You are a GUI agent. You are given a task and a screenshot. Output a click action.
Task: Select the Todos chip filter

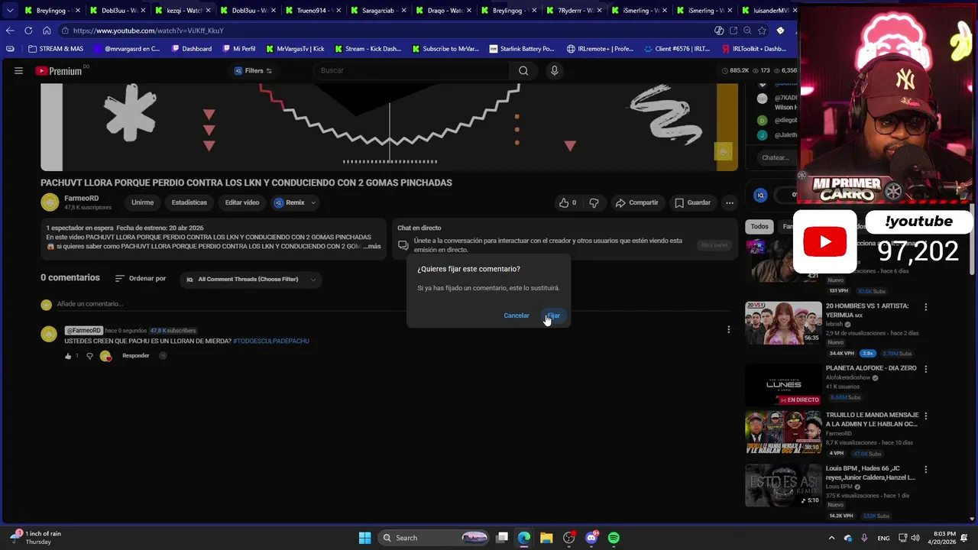(759, 226)
